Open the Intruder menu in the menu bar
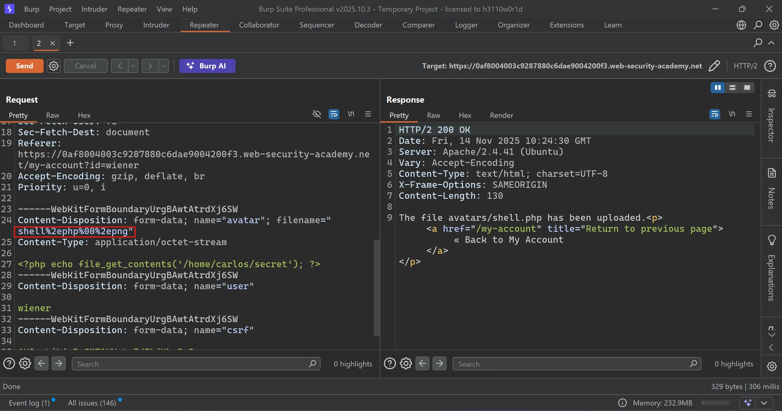Screen dimensions: 782x411 tap(94, 9)
